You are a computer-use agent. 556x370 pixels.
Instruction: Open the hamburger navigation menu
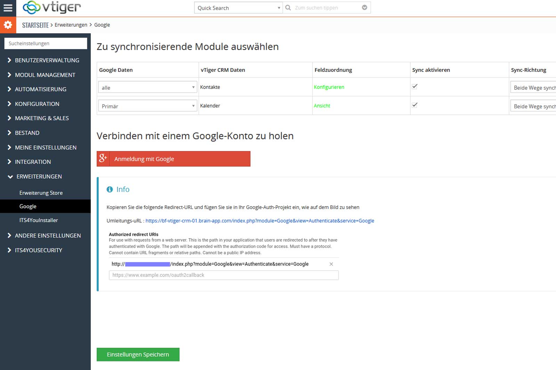point(8,8)
